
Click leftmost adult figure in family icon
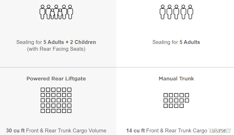(x=42, y=12)
